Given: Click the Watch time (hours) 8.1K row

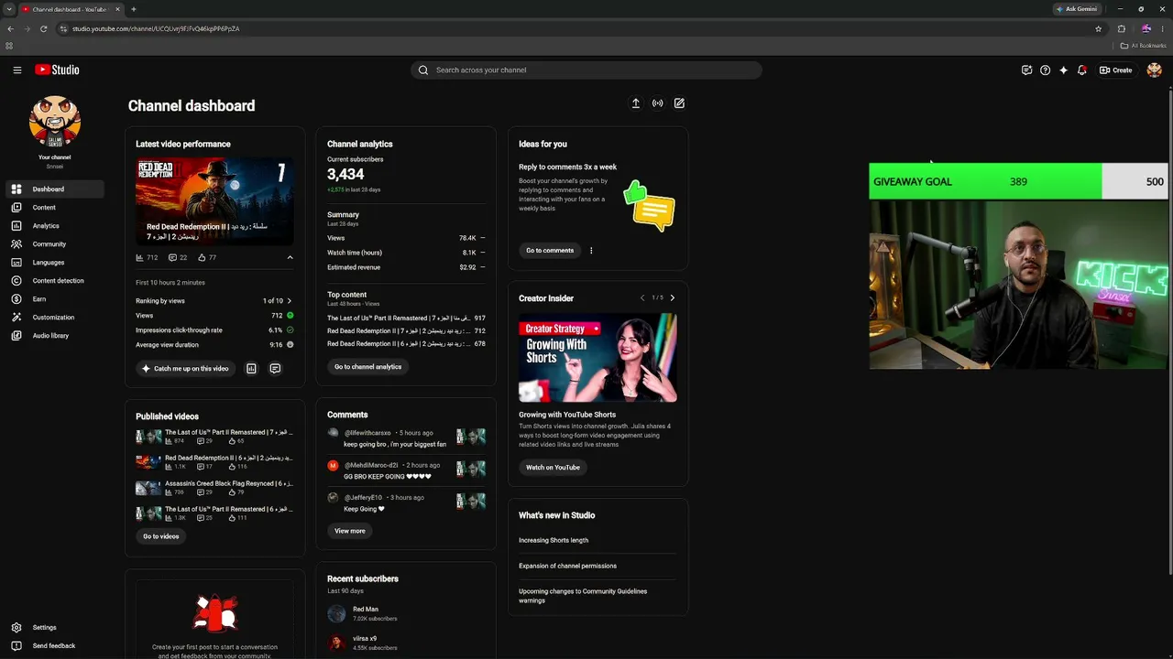Looking at the screenshot, I should coord(406,253).
